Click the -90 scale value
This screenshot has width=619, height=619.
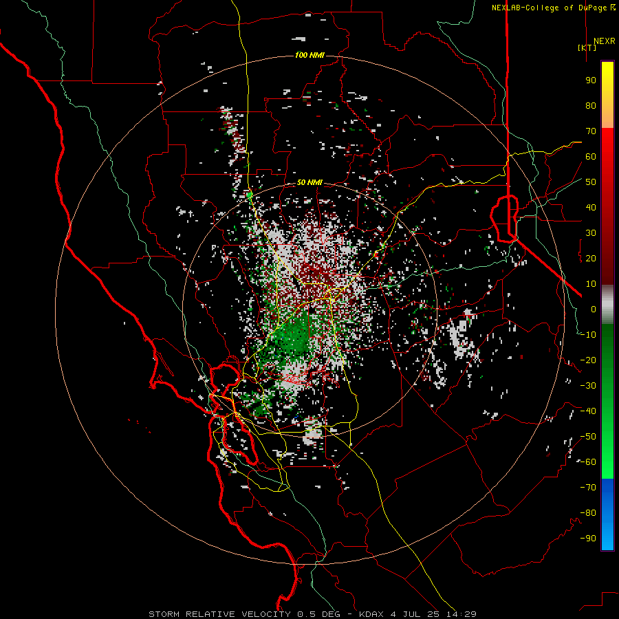tap(588, 539)
